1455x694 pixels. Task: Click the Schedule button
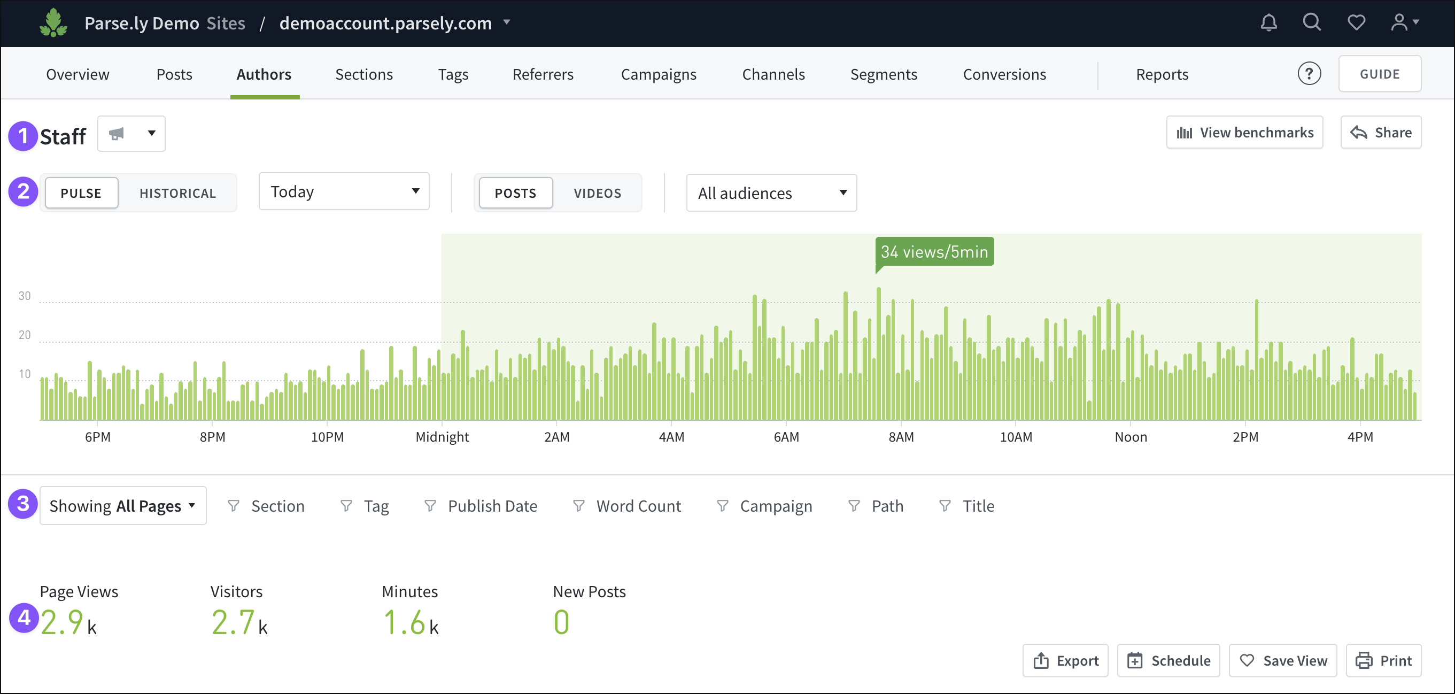click(x=1168, y=661)
